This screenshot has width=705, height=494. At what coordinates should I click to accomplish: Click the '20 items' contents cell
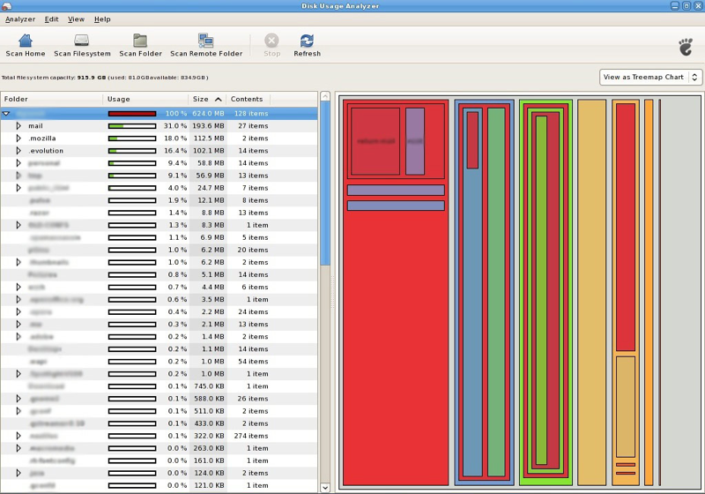pos(253,250)
